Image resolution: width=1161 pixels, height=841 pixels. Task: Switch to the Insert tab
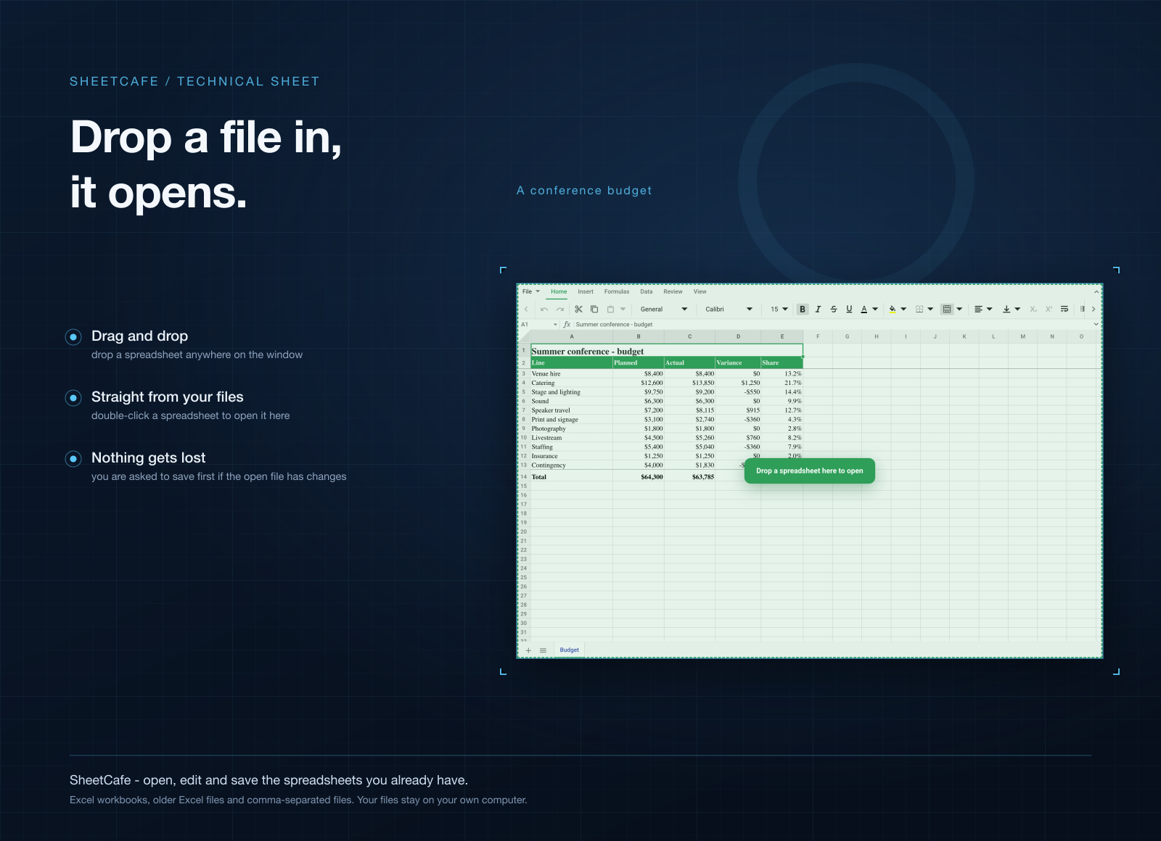[x=586, y=291]
